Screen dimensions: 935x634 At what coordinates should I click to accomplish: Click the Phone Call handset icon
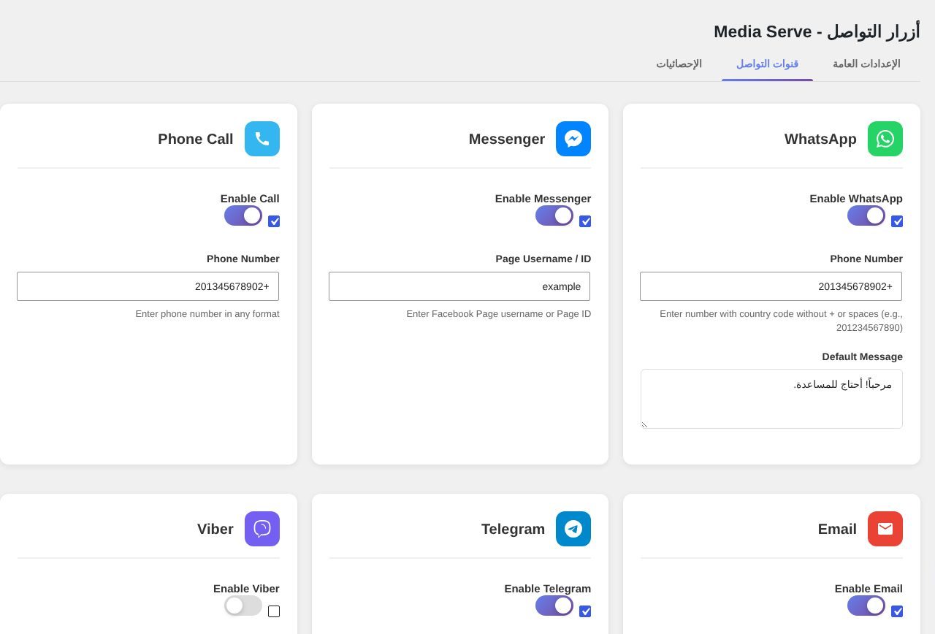coord(262,139)
